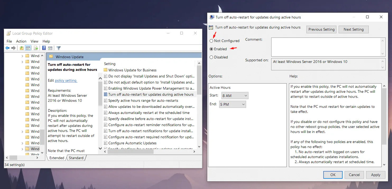
Task: Click the Next Setting button
Action: click(x=353, y=29)
